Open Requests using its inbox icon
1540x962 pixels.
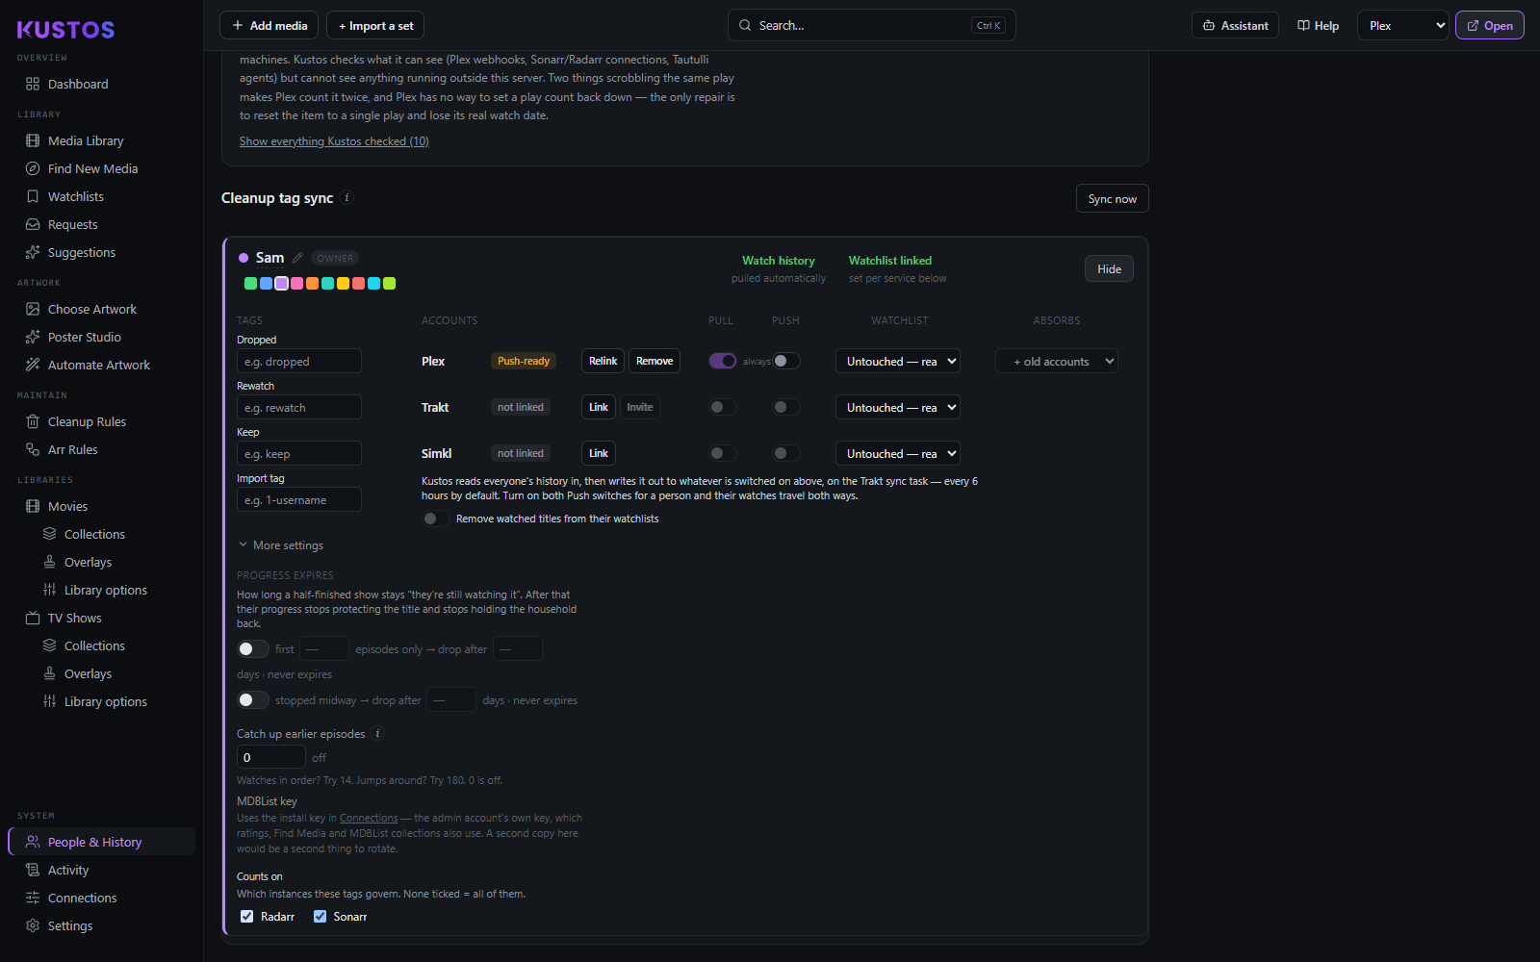(x=33, y=224)
